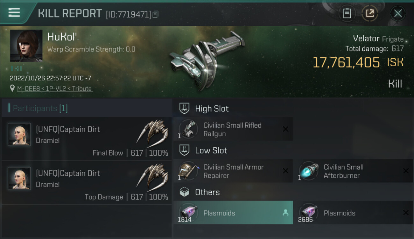Select the highlighted 1814 Plasmoids entry
The height and width of the screenshot is (239, 414).
tap(232, 213)
